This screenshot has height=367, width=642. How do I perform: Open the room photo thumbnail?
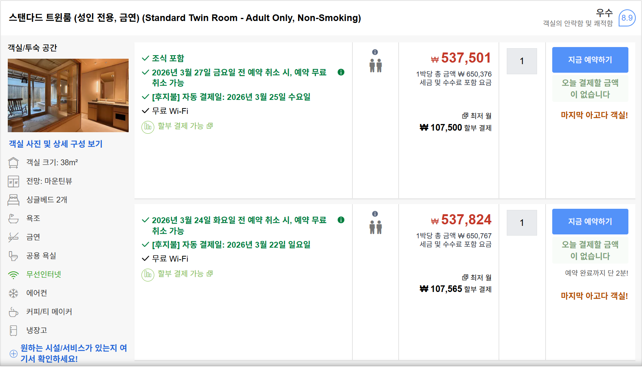(68, 95)
